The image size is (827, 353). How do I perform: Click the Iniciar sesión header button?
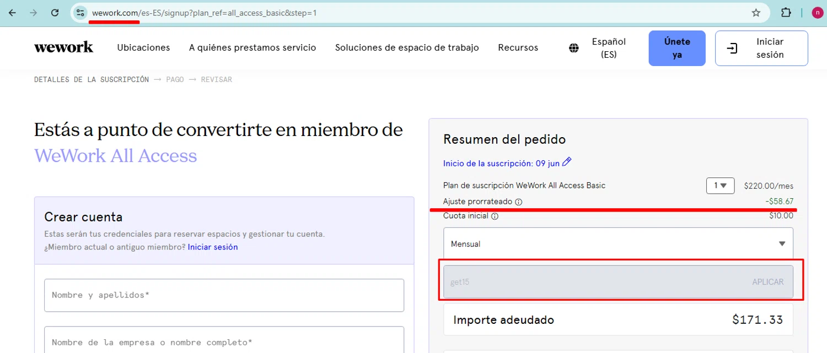pyautogui.click(x=761, y=48)
